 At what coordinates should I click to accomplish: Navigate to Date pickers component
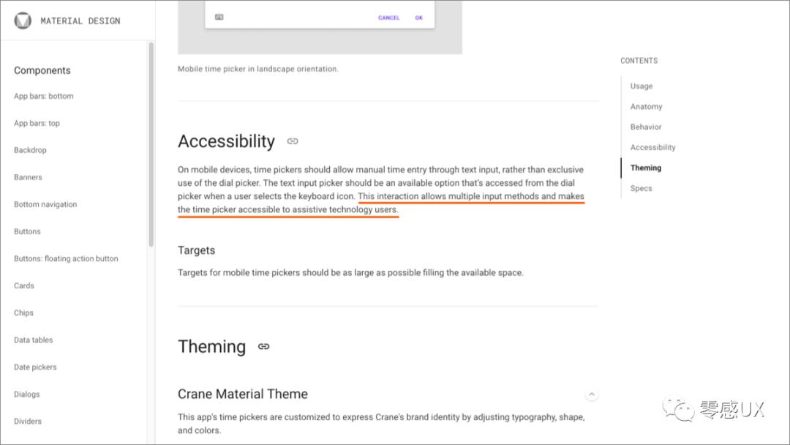tap(35, 367)
